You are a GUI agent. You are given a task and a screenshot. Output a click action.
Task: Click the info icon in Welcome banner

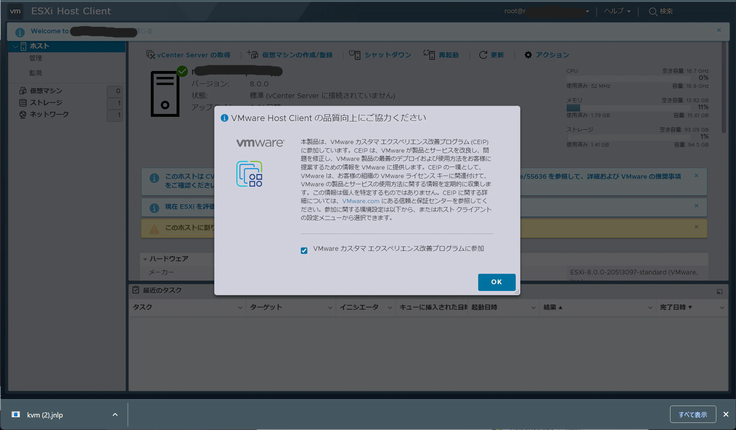tap(20, 32)
